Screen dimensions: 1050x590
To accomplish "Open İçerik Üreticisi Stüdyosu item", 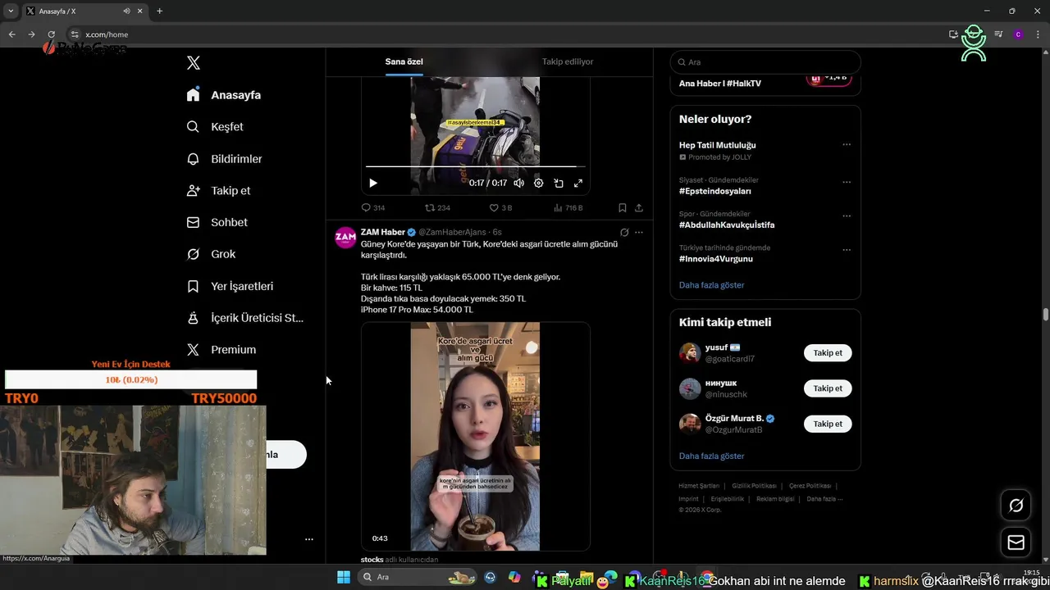I will 244,318.
